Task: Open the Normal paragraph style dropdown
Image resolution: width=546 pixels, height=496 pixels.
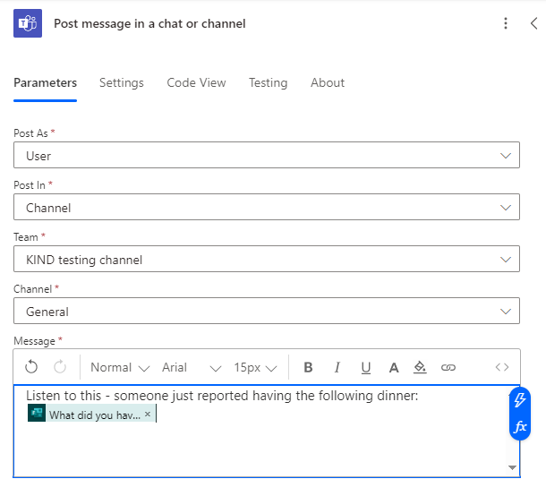Action: (x=120, y=367)
